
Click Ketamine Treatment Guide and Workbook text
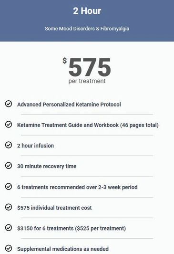pos(88,125)
